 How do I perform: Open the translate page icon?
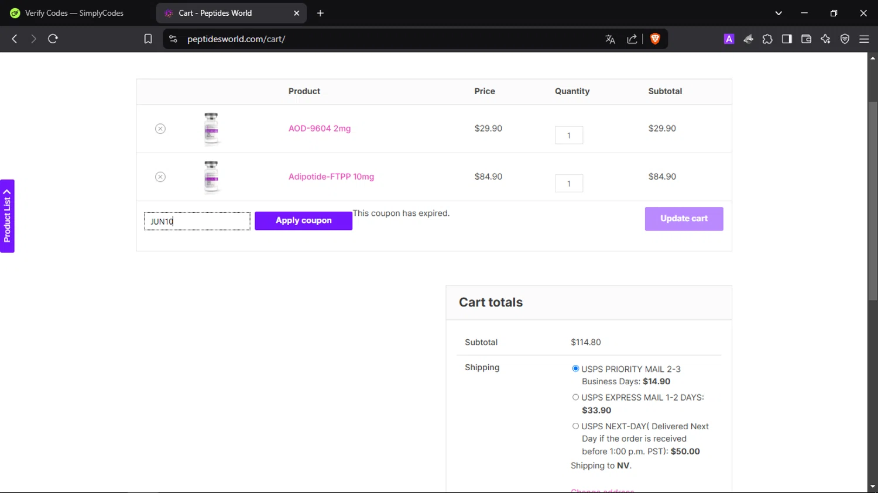coord(610,39)
